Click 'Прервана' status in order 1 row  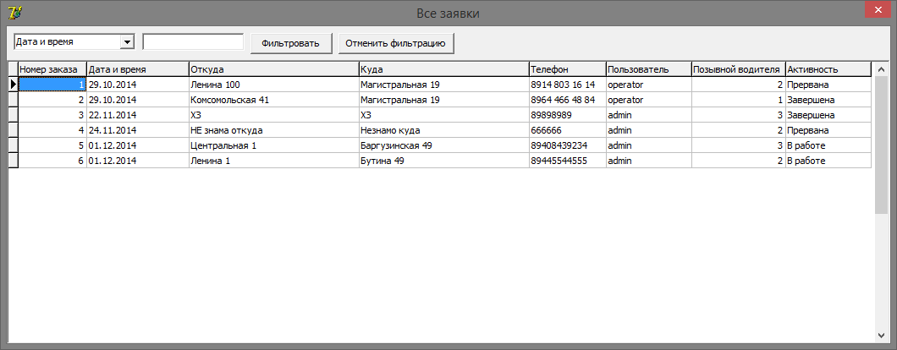[828, 85]
